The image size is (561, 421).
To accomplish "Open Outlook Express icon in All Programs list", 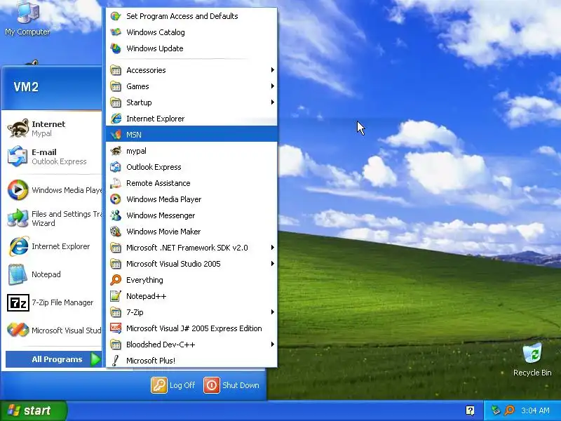I will [x=116, y=167].
